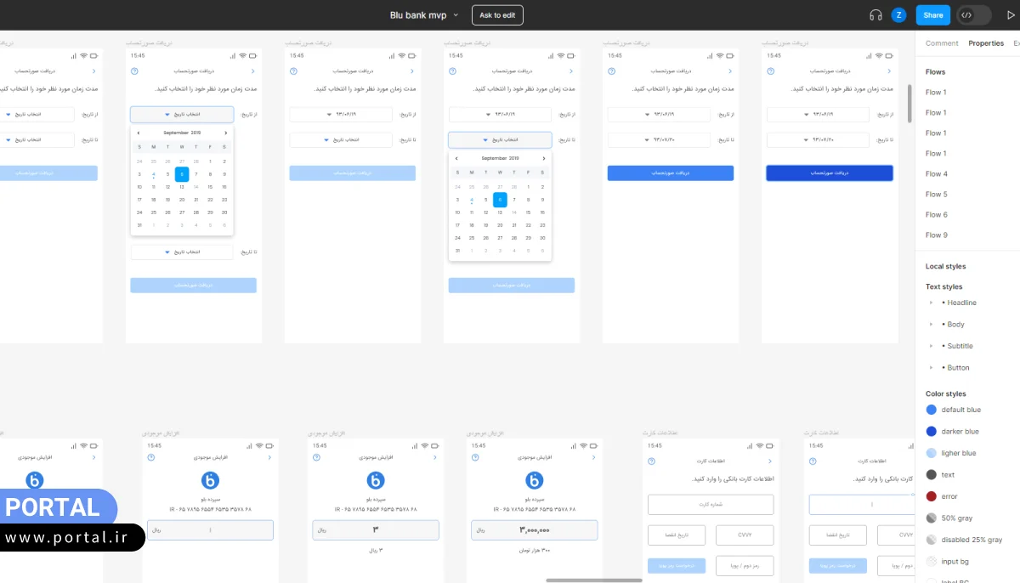Click the right panel vertical scrollbar
This screenshot has height=583, width=1020.
point(910,102)
